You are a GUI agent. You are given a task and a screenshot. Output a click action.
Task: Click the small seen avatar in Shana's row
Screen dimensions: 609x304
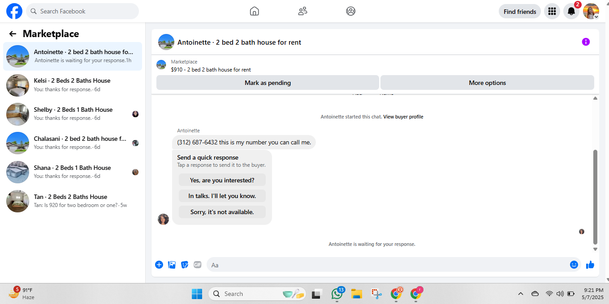(135, 172)
